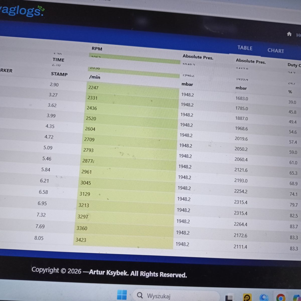Click the home icon in the header
301x301 pixels.
(289, 34)
